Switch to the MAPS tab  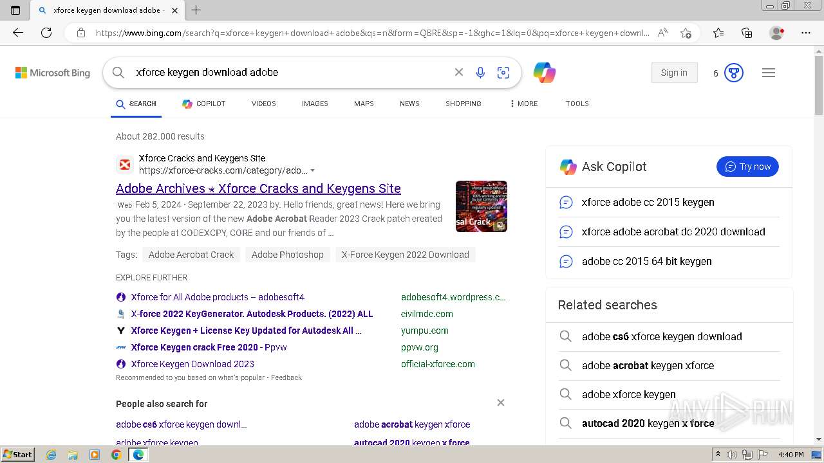(364, 104)
